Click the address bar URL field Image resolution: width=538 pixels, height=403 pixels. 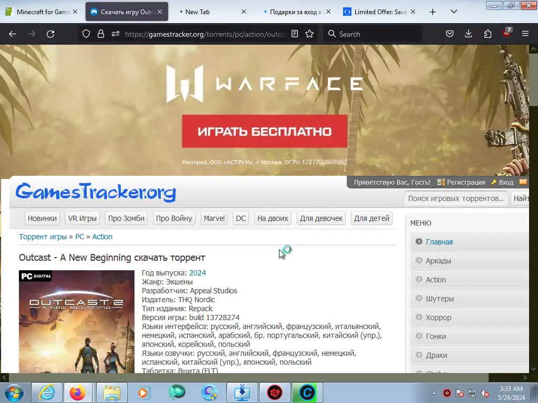click(x=205, y=34)
